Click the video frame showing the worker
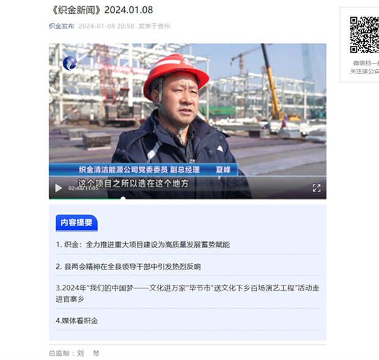 188,109
